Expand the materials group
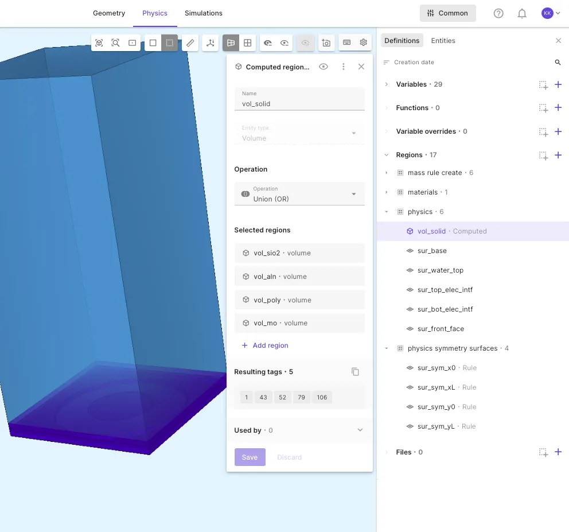The image size is (569, 532). [x=387, y=192]
